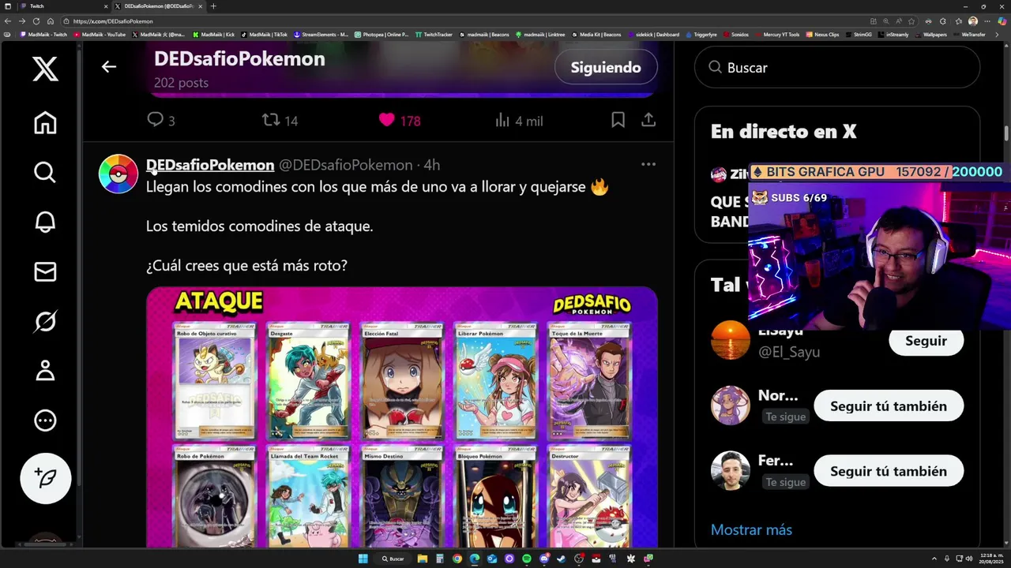The image size is (1011, 568).
Task: Open Steam from taskbar
Action: click(x=562, y=559)
